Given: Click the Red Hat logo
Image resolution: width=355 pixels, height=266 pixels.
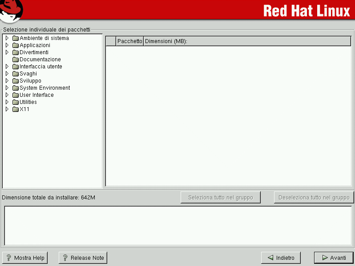Looking at the screenshot, I should pyautogui.click(x=12, y=11).
